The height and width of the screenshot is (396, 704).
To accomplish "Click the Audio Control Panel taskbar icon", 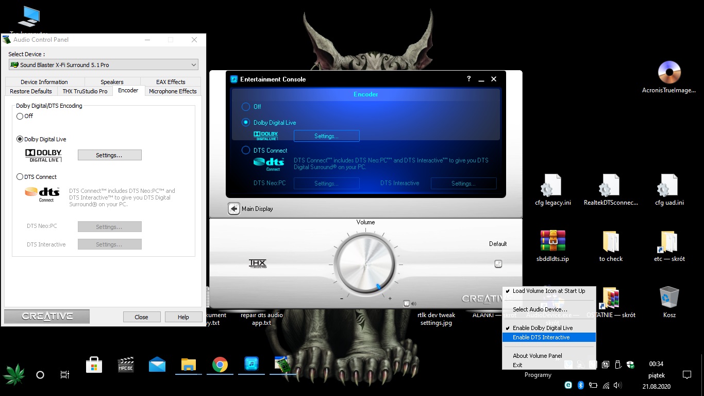I will (x=282, y=364).
